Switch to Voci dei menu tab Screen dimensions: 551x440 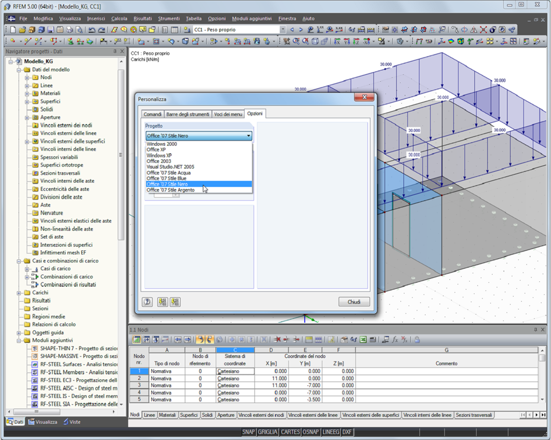[x=228, y=114]
